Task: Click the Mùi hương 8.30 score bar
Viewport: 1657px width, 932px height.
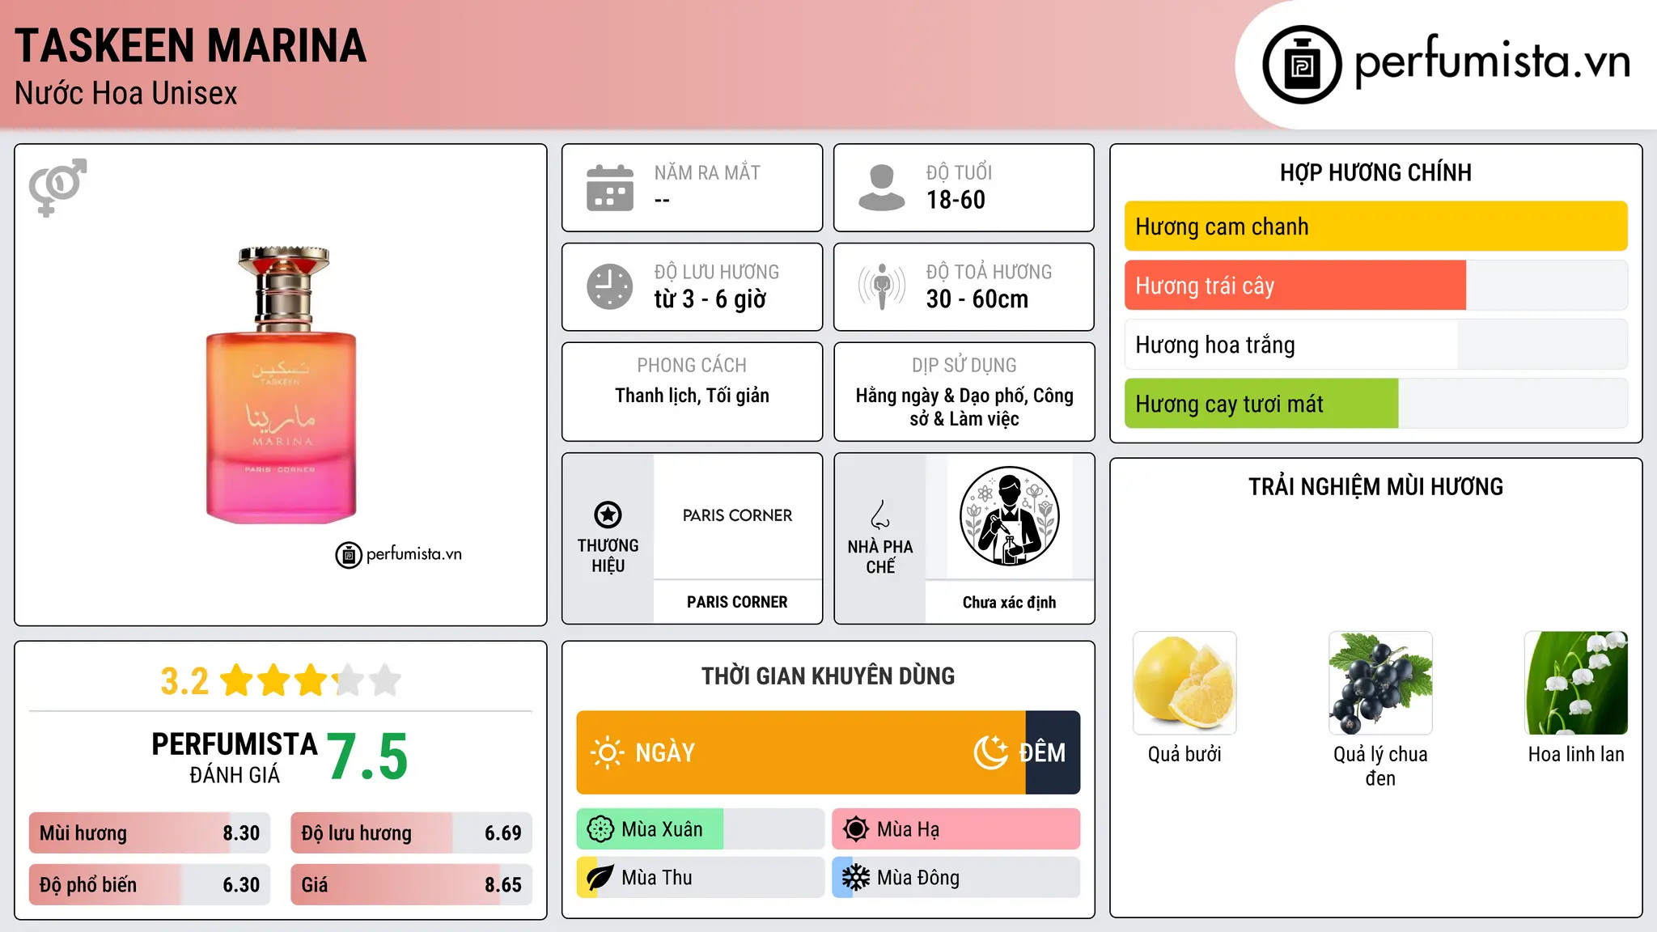Action: point(150,833)
